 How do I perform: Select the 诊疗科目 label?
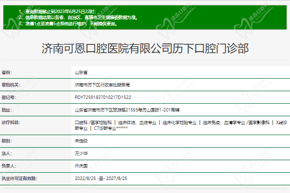[11, 123]
